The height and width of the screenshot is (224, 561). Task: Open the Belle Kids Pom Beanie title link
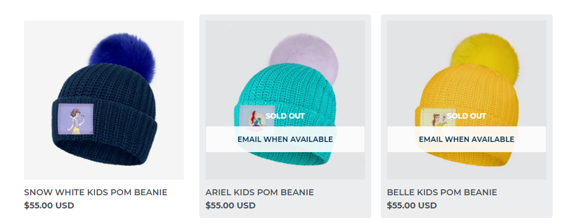tap(442, 192)
